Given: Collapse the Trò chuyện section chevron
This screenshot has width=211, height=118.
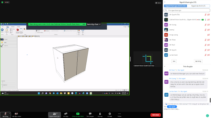Looking at the screenshot, I should [x=165, y=66].
